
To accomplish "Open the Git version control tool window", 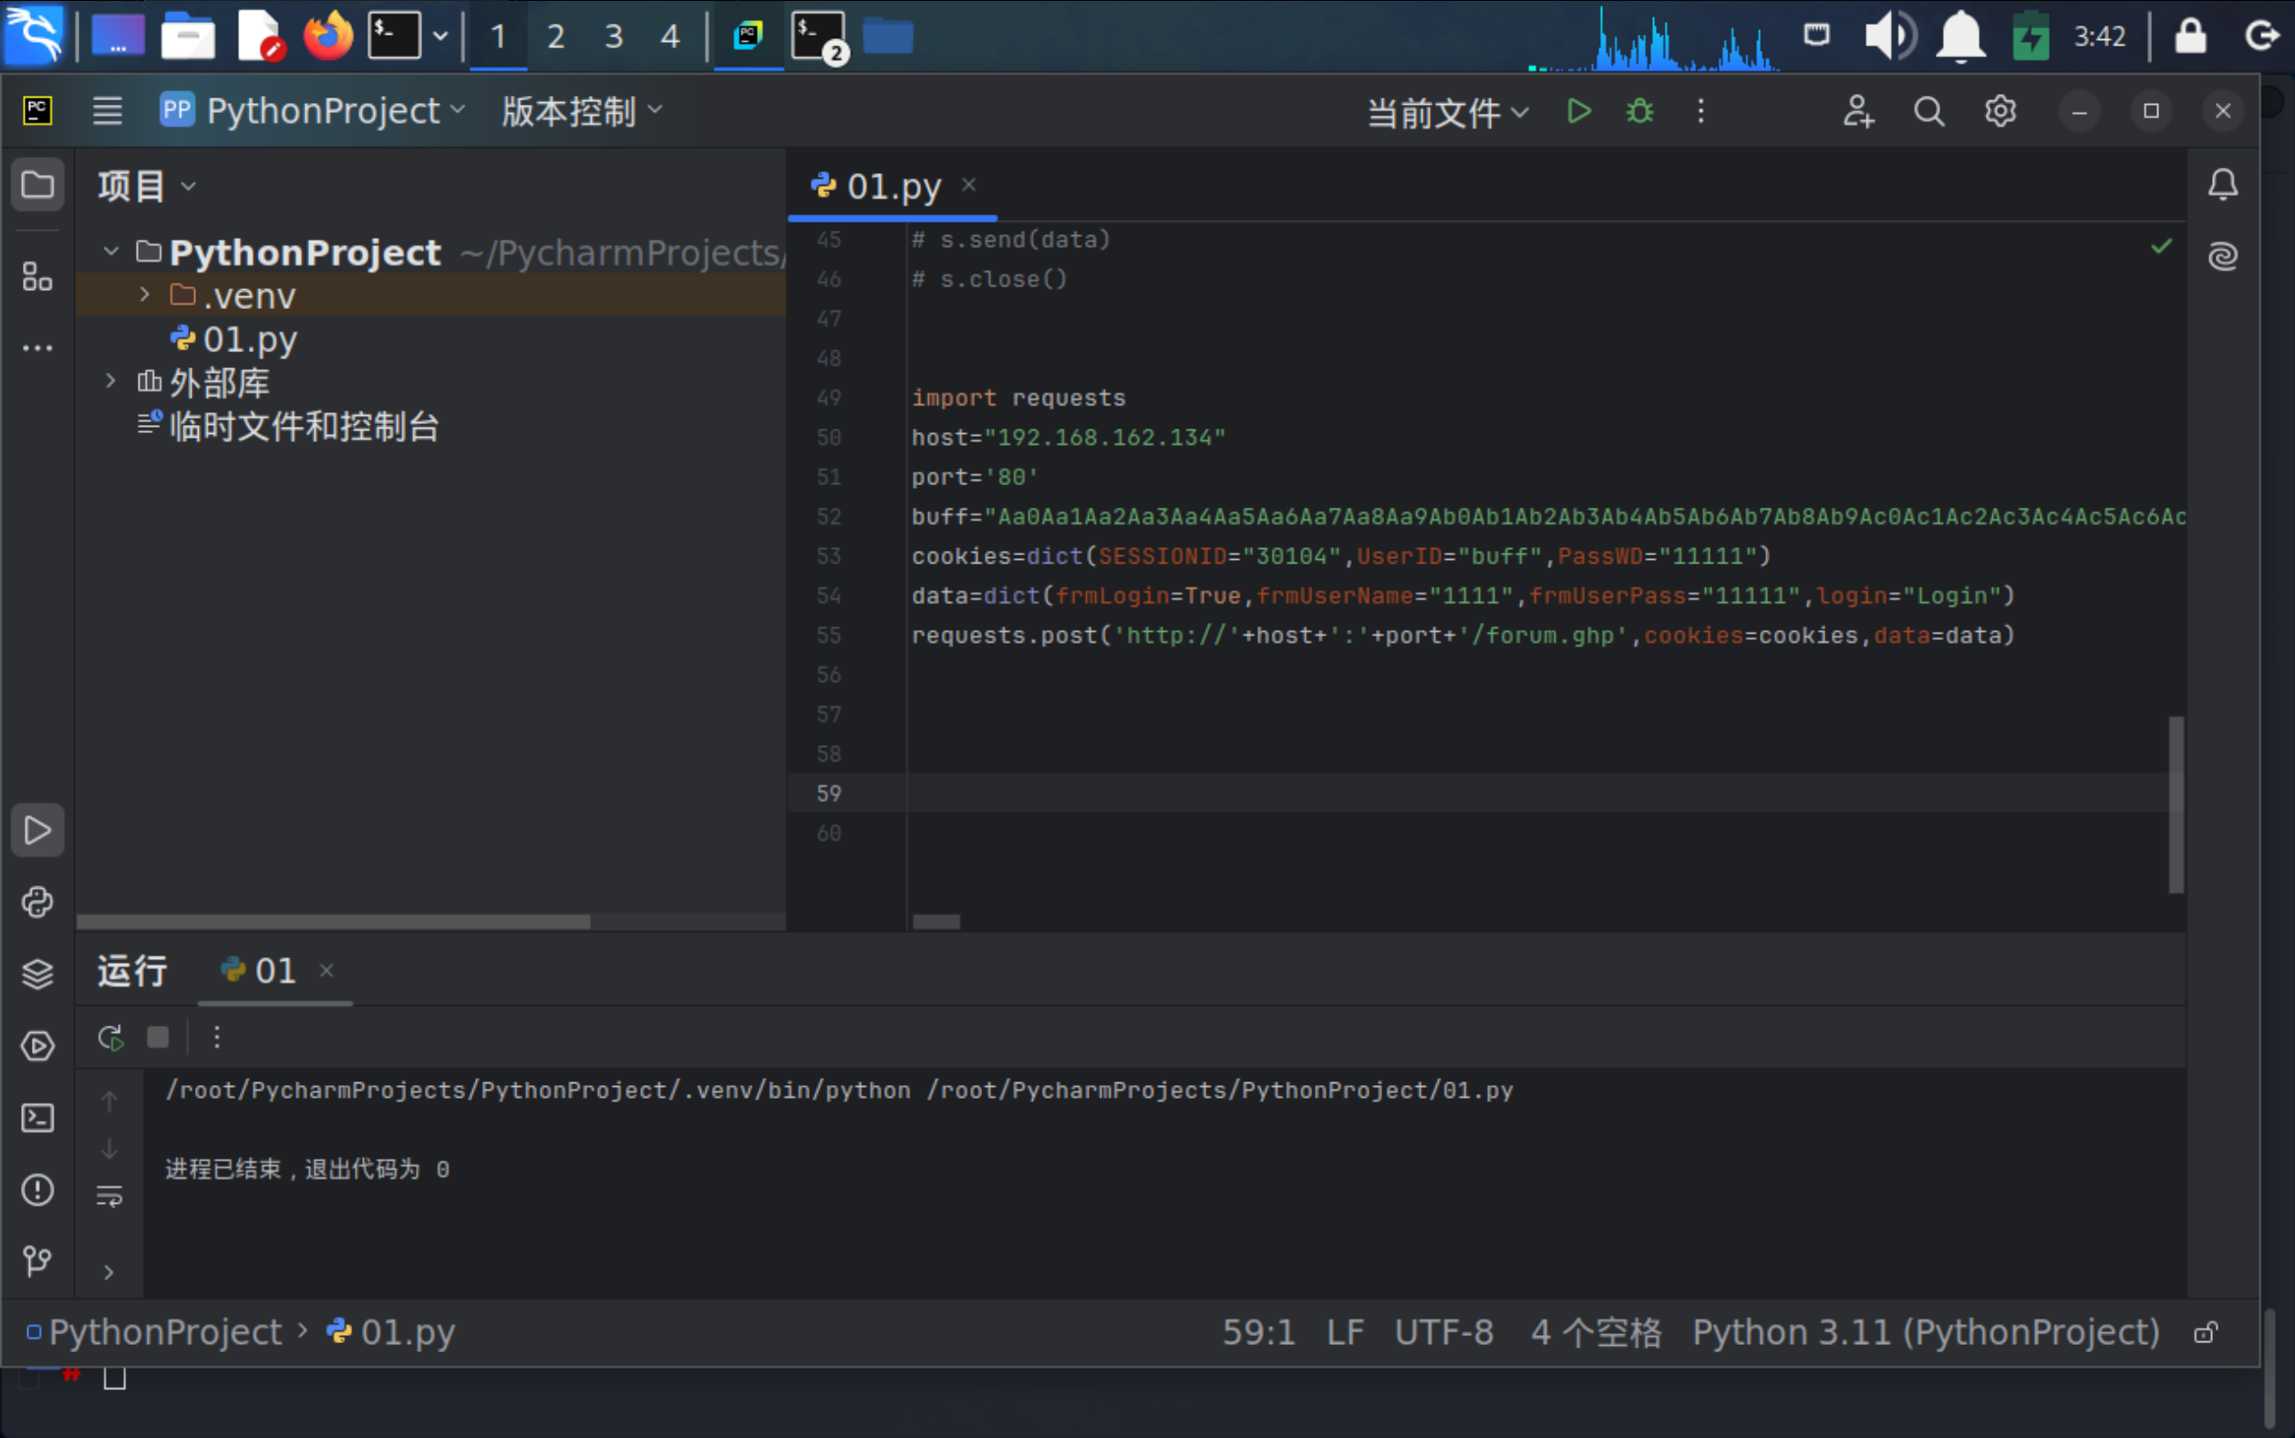I will [37, 1261].
